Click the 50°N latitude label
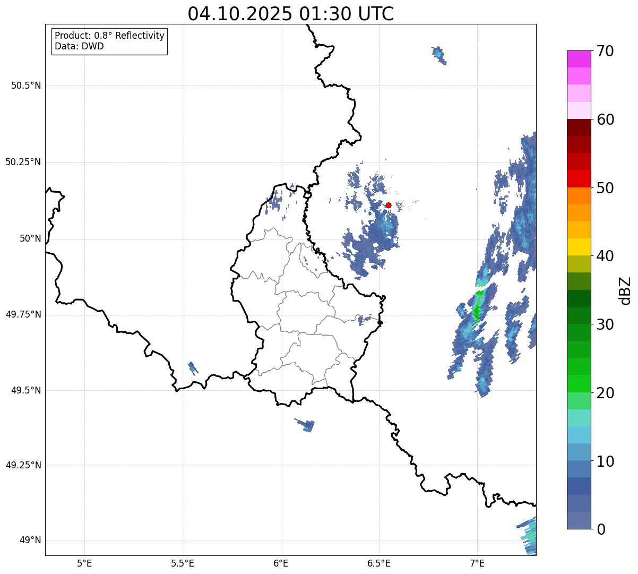 (30, 238)
